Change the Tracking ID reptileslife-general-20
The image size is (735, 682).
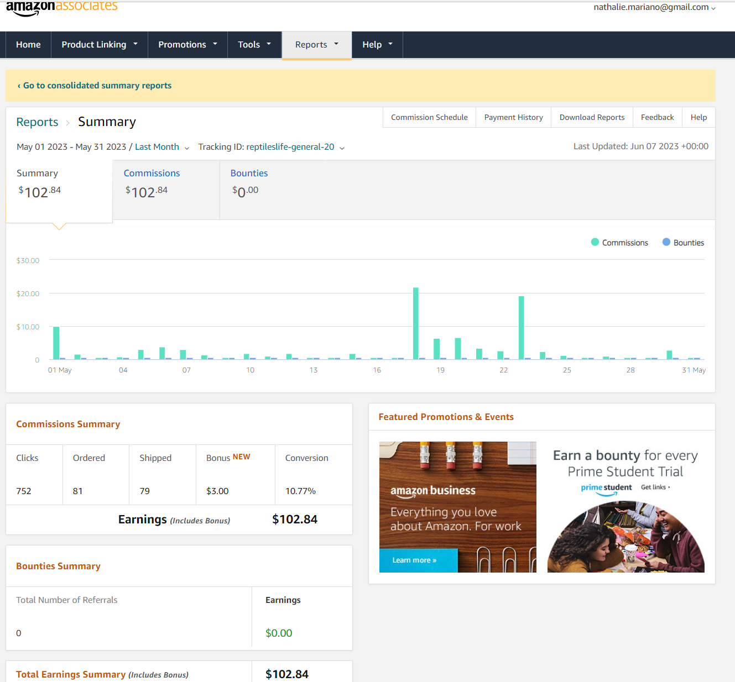295,147
